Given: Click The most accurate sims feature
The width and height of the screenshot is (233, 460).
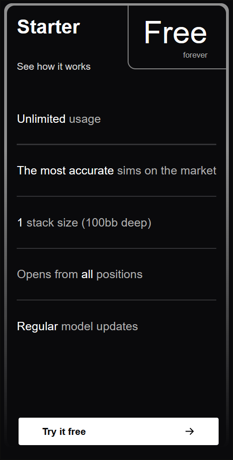Looking at the screenshot, I should point(117,170).
